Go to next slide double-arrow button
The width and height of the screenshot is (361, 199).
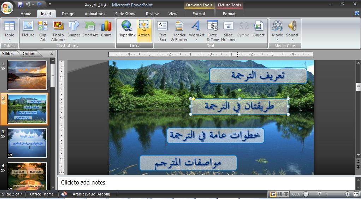point(358,166)
